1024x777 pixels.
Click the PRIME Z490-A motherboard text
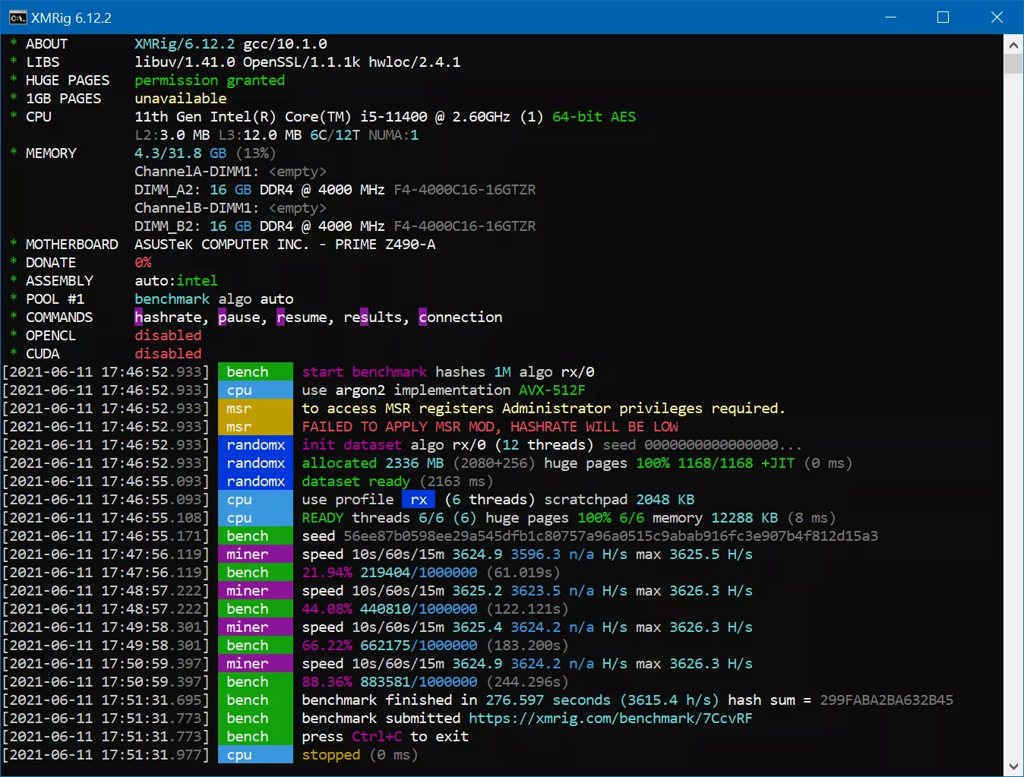click(x=385, y=245)
